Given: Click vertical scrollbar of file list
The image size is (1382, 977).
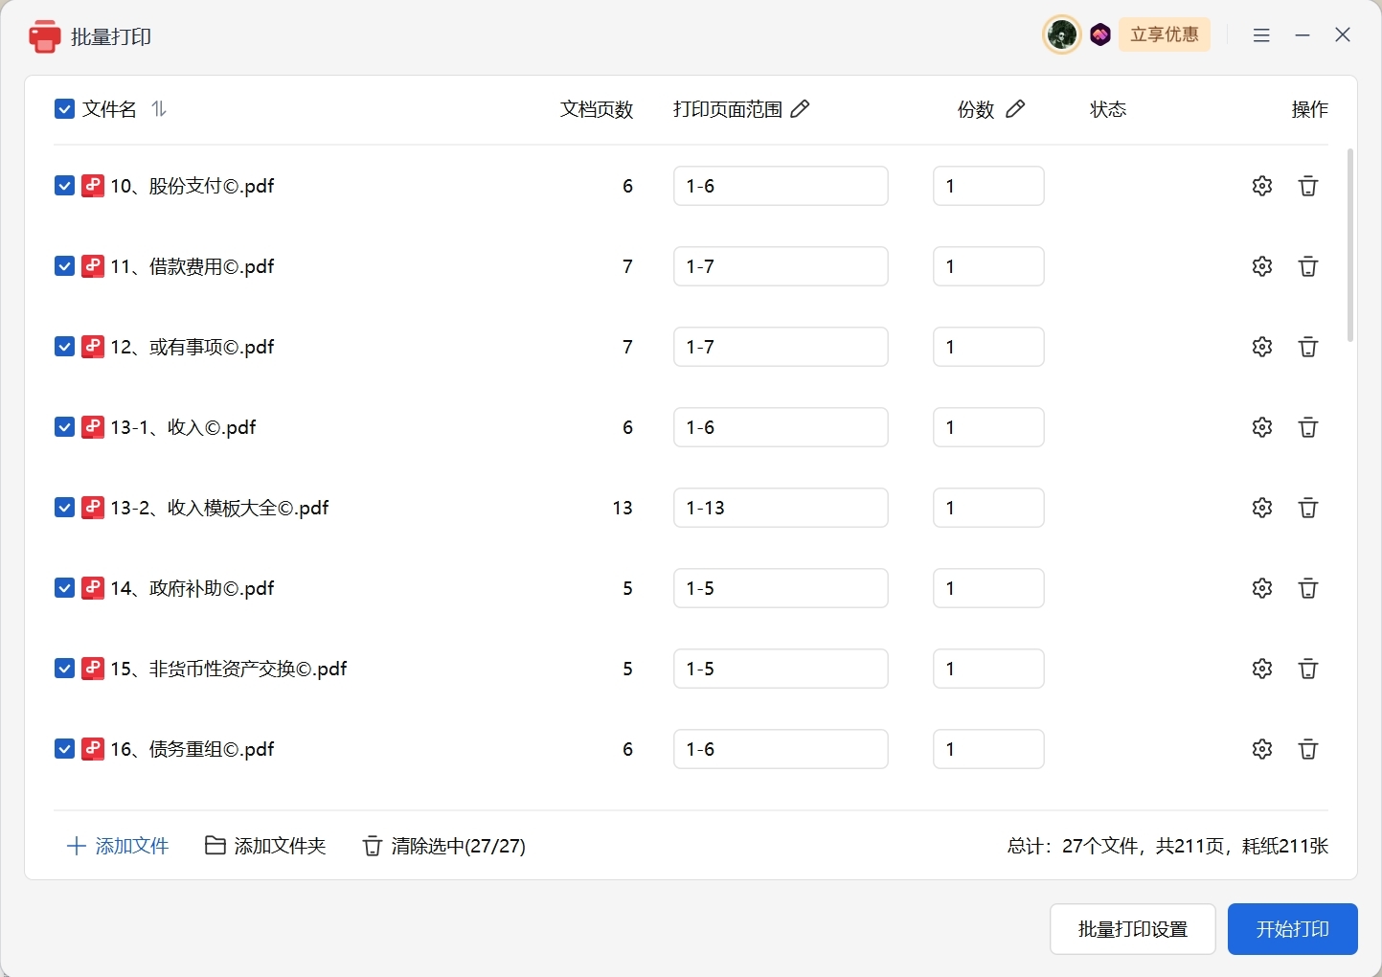Looking at the screenshot, I should (1350, 245).
